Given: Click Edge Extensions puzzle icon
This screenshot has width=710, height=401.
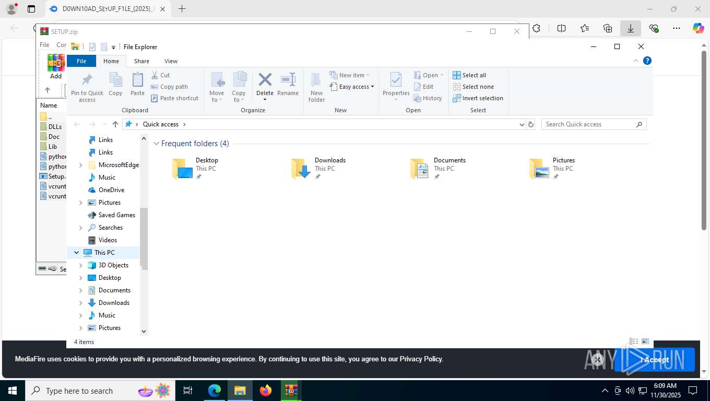Looking at the screenshot, I should (536, 28).
